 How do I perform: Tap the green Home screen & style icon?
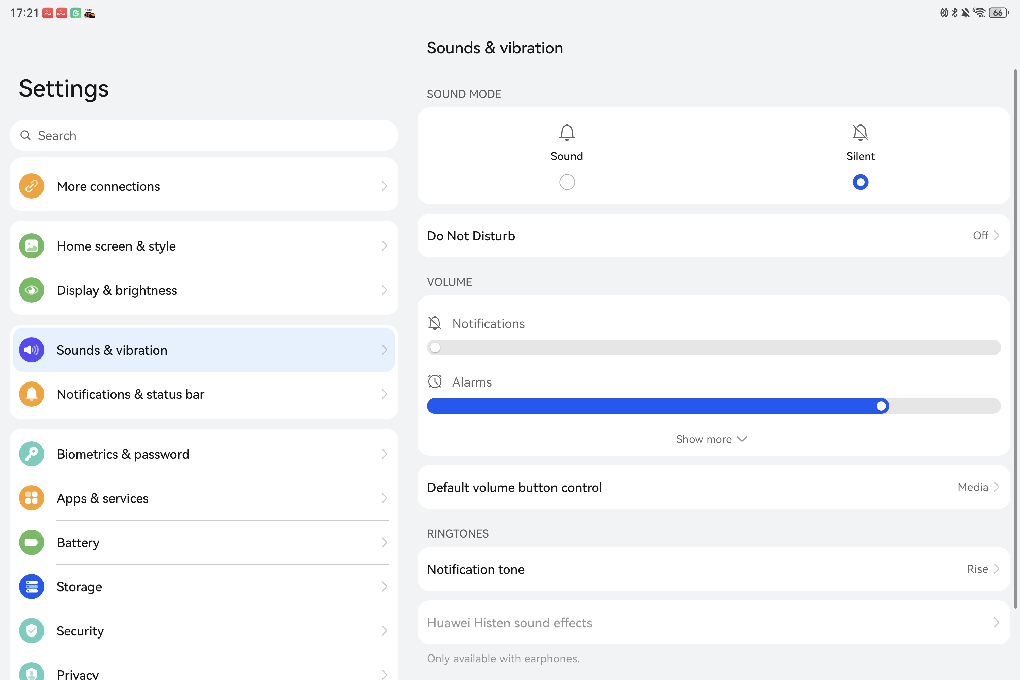click(x=31, y=246)
